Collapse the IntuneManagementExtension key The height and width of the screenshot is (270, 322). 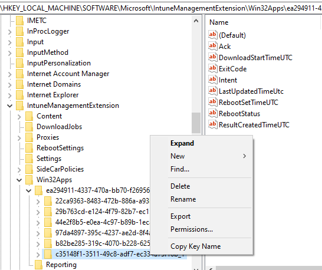9,106
